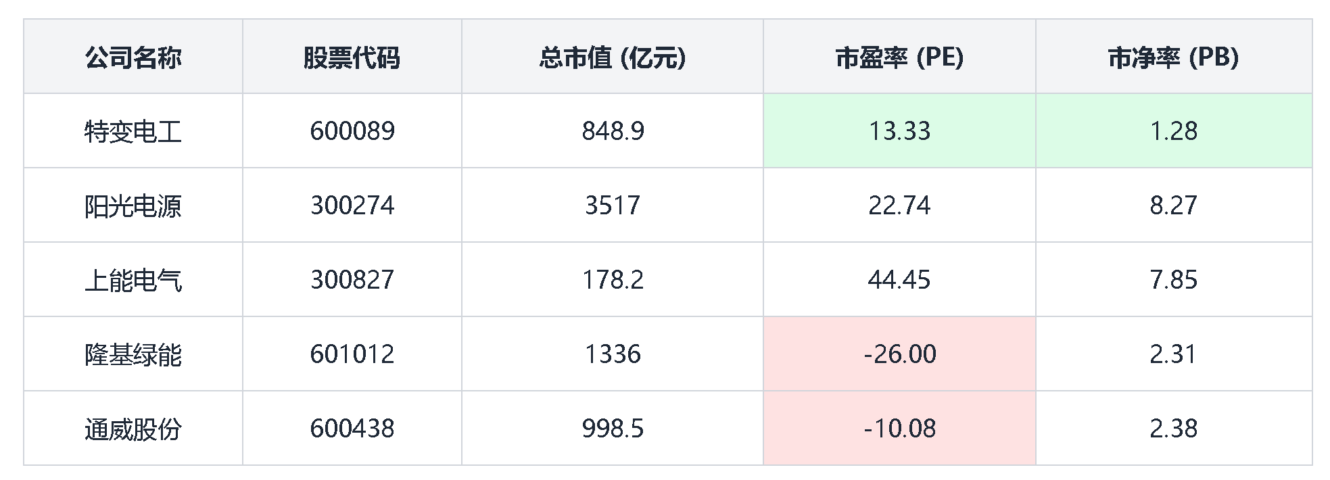
Task: Select the 市盈率 (PE) header cell
Action: tap(899, 57)
